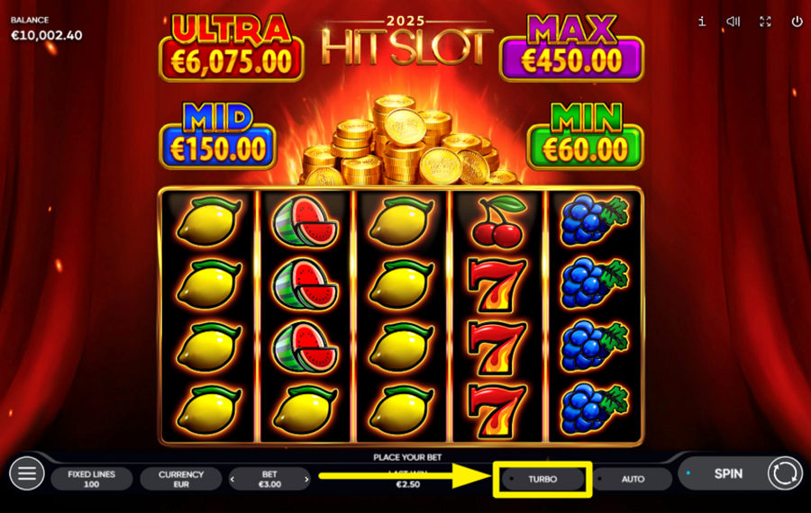The image size is (811, 513).
Task: Select the ULTRA jackpot panel
Action: coord(232,48)
